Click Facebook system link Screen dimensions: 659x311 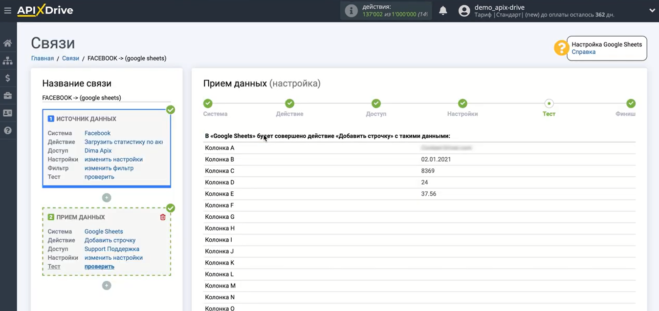point(97,133)
